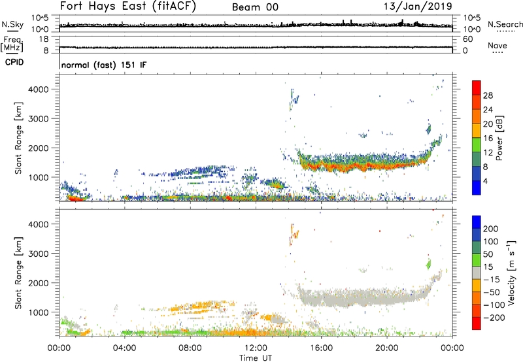The image size is (523, 362).
Task: Click the "3000" tick on velocity panel
Action: click(39, 254)
